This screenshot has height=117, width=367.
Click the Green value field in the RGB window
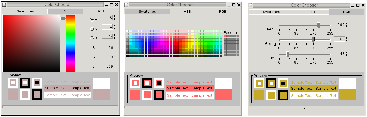pos(339,39)
